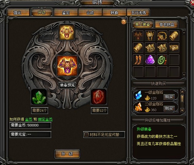Click the purple gem in equipment grid
This screenshot has height=165, width=194.
[150, 60]
